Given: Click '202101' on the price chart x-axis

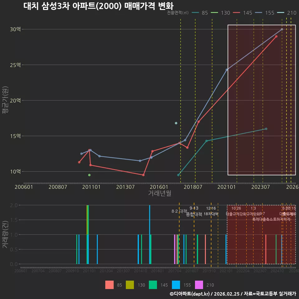Looking at the screenshot, I should (226, 187).
